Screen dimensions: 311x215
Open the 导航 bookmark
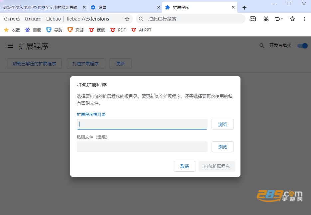coord(54,30)
